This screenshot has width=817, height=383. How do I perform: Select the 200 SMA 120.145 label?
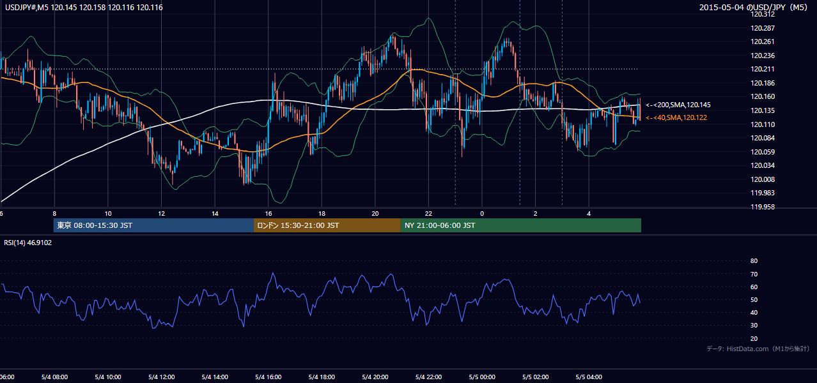pyautogui.click(x=678, y=105)
